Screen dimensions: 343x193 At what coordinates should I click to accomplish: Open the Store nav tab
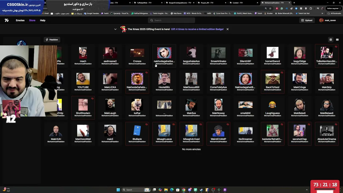[x=32, y=20]
